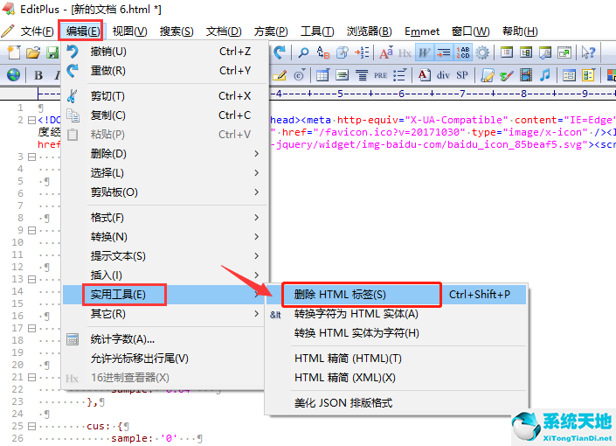Click the blue redo arrow in the toolbar
This screenshot has height=446, width=616.
(280, 52)
